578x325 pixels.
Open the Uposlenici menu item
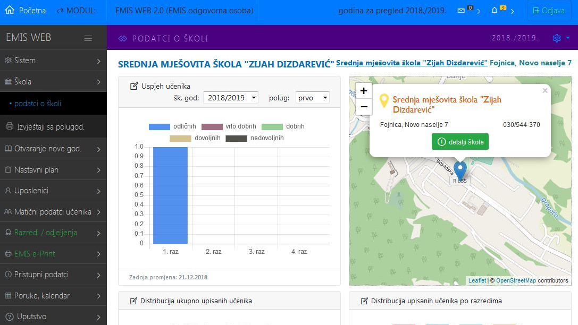click(54, 191)
